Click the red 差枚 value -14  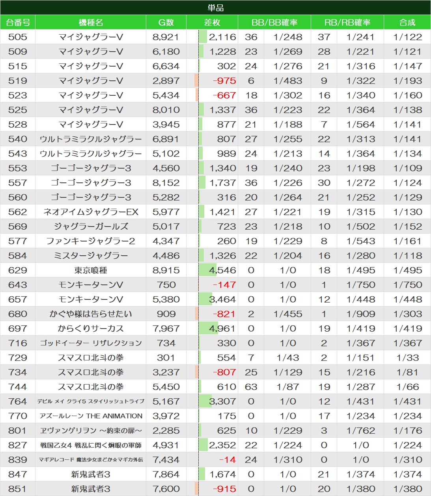pos(228,460)
